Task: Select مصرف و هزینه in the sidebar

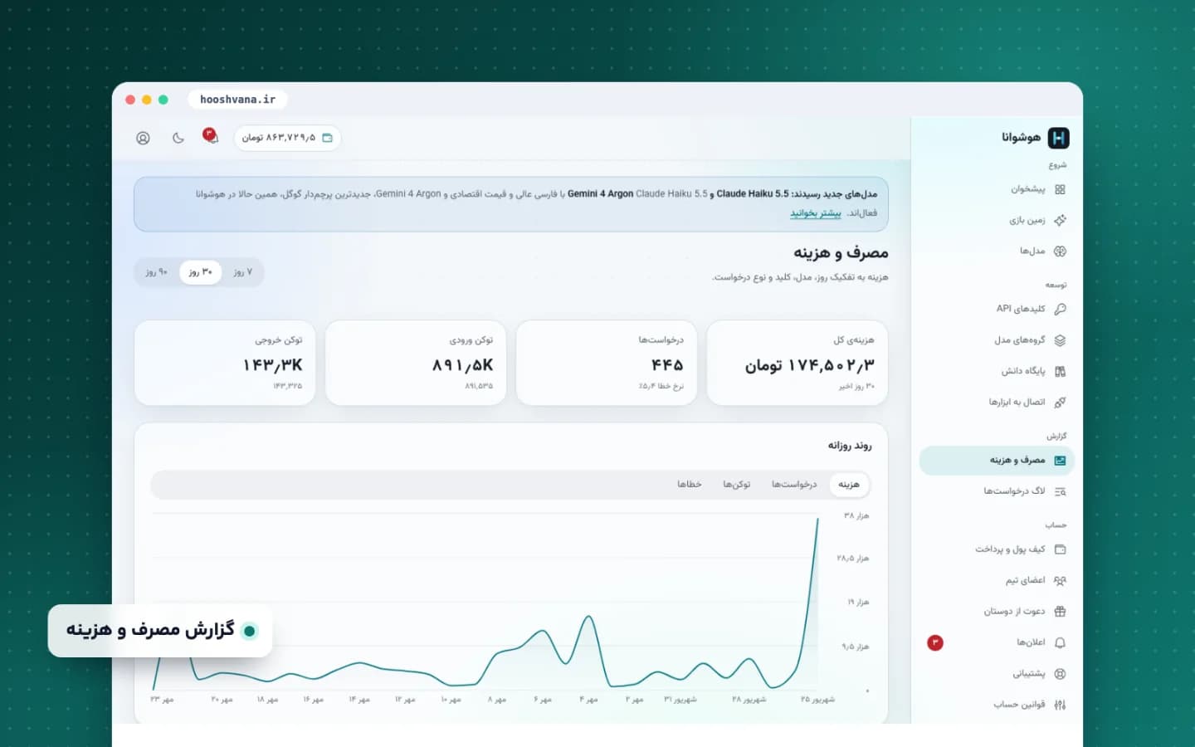Action: coord(997,460)
